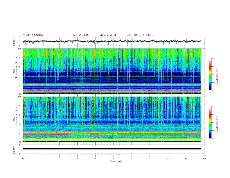230x178 pixels.
Task: Click time axis tick label '5'
Action: coord(114,159)
